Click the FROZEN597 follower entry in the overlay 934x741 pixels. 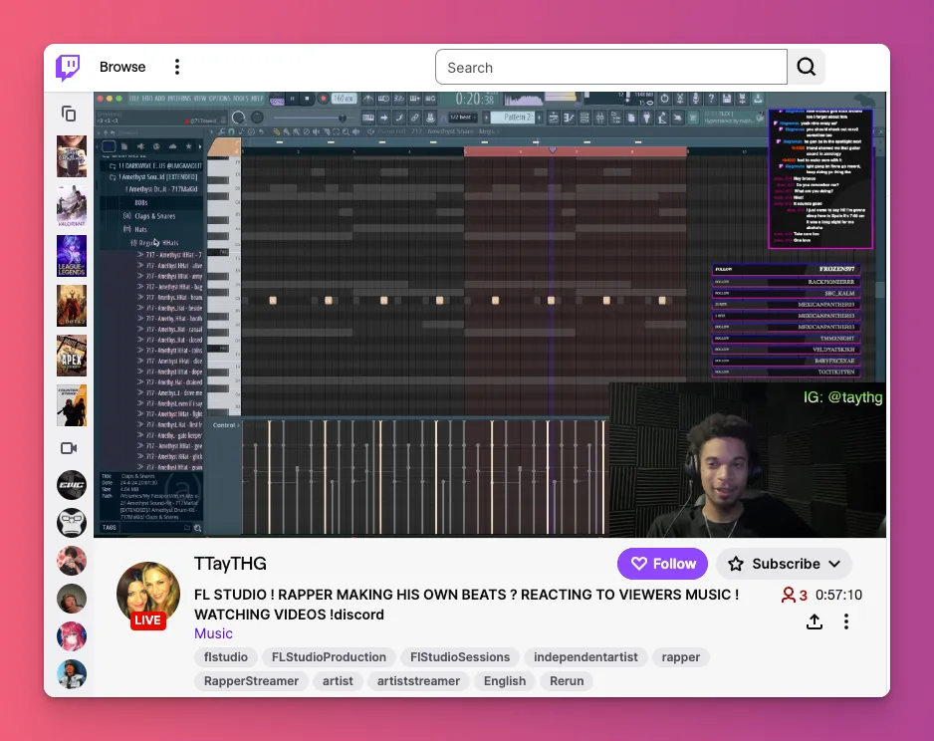(787, 269)
